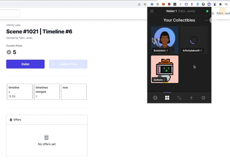Click the browser share page icon
Viewport: 230px width, 163px height.
click(x=139, y=5)
